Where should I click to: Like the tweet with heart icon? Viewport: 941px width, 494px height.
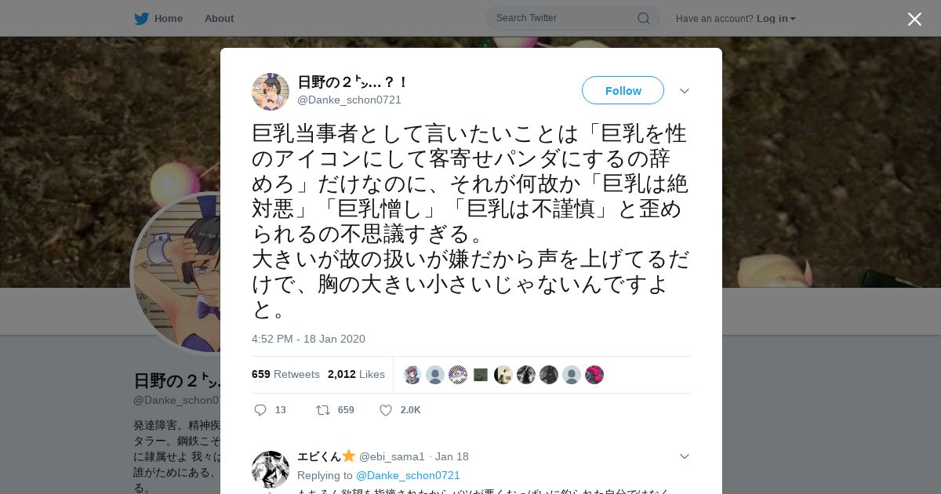pyautogui.click(x=386, y=410)
